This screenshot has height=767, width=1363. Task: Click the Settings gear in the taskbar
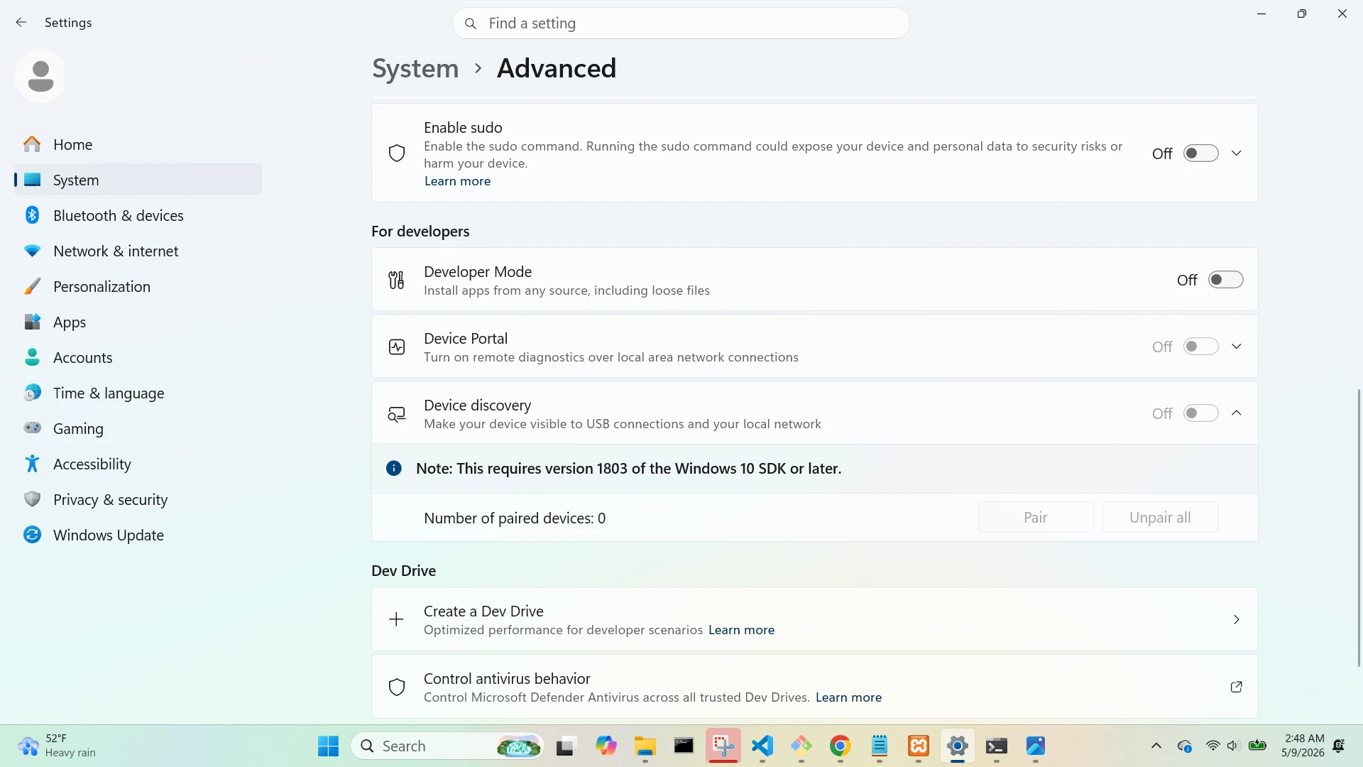(x=957, y=746)
